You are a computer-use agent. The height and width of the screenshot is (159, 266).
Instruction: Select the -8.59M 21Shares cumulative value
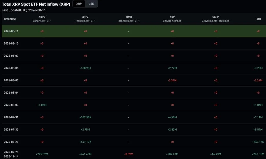[129, 154]
